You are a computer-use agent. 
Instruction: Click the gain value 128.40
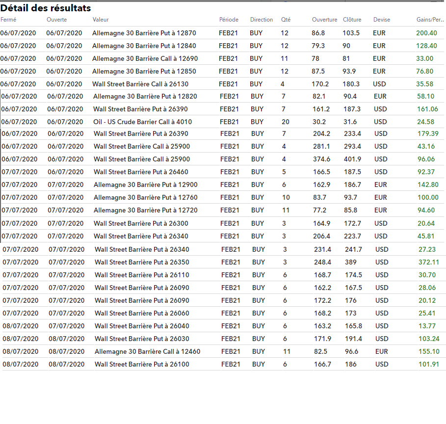pyautogui.click(x=426, y=46)
